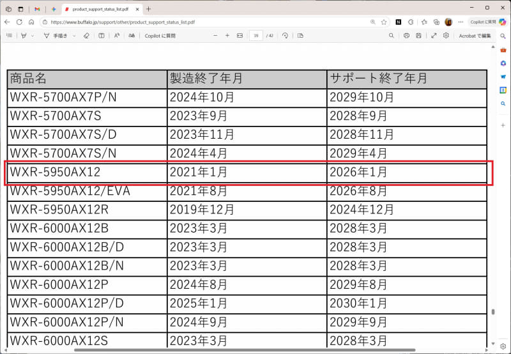The width and height of the screenshot is (511, 354).
Task: Open the Collections panel
Action: [436, 22]
